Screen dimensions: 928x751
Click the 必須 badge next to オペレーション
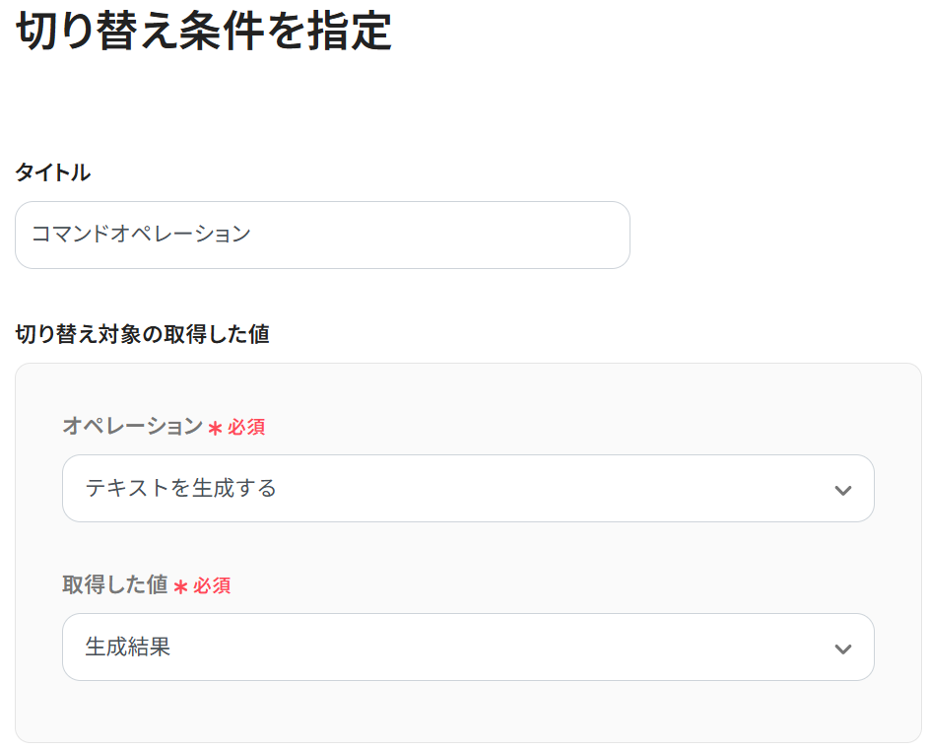click(x=246, y=427)
